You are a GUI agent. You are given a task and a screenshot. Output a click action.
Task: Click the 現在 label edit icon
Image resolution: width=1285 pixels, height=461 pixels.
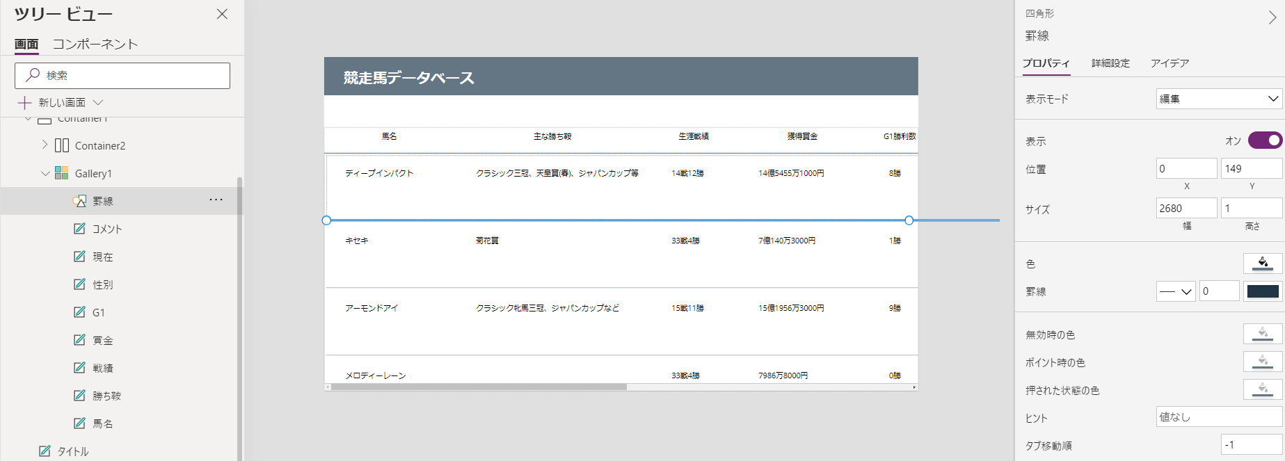click(80, 256)
